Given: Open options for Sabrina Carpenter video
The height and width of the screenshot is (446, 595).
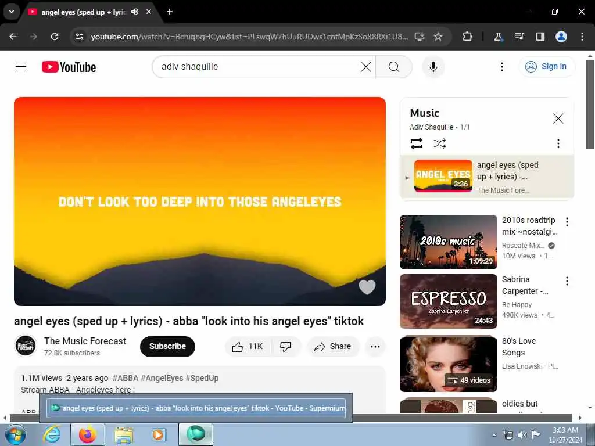Looking at the screenshot, I should click(x=567, y=281).
